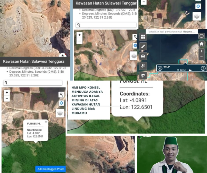Click the home icon on the WIUP map

[x=201, y=44]
